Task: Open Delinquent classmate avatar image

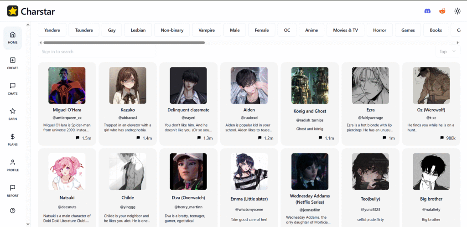Action: click(x=188, y=85)
